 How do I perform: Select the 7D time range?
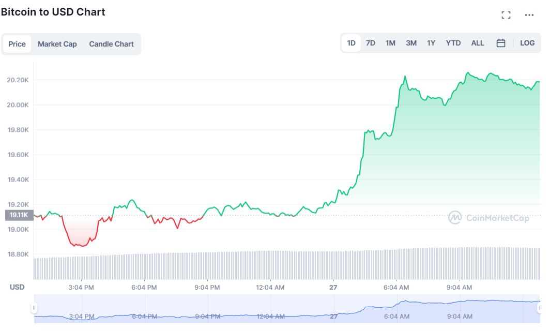point(371,43)
